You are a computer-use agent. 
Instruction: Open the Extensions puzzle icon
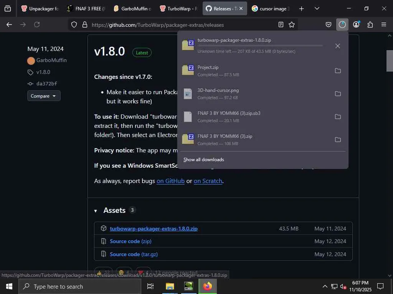[x=370, y=24]
